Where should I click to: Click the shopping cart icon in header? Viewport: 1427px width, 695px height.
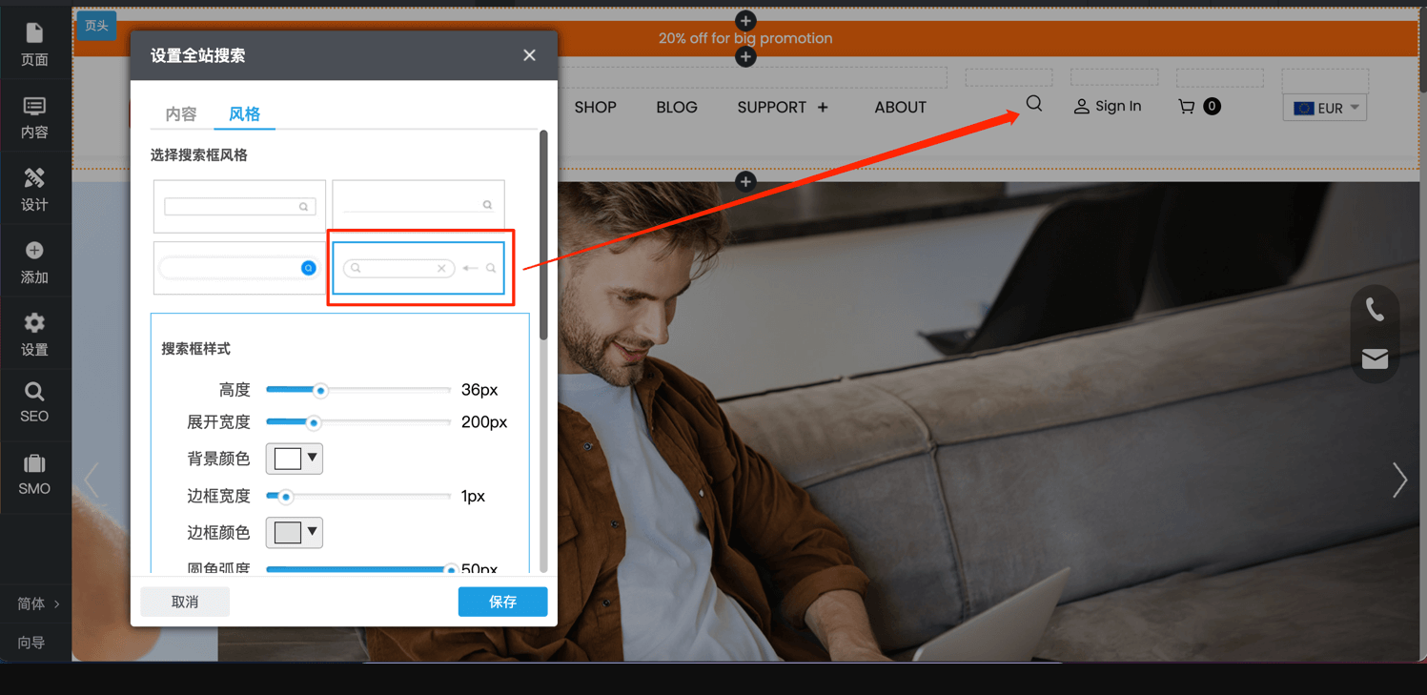tap(1187, 107)
